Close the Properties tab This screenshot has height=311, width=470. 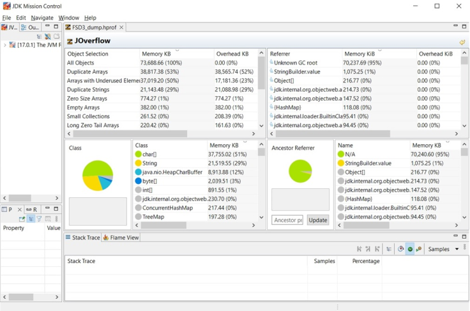point(20,209)
